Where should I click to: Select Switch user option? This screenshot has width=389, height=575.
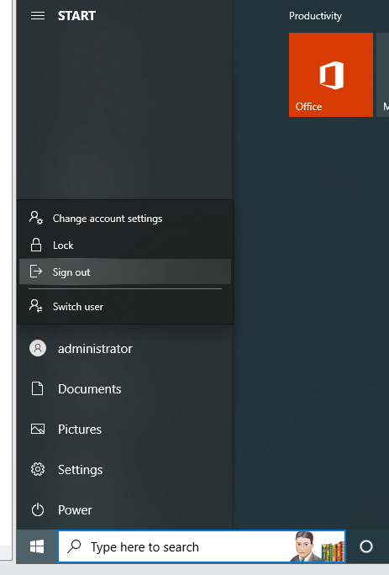(125, 306)
